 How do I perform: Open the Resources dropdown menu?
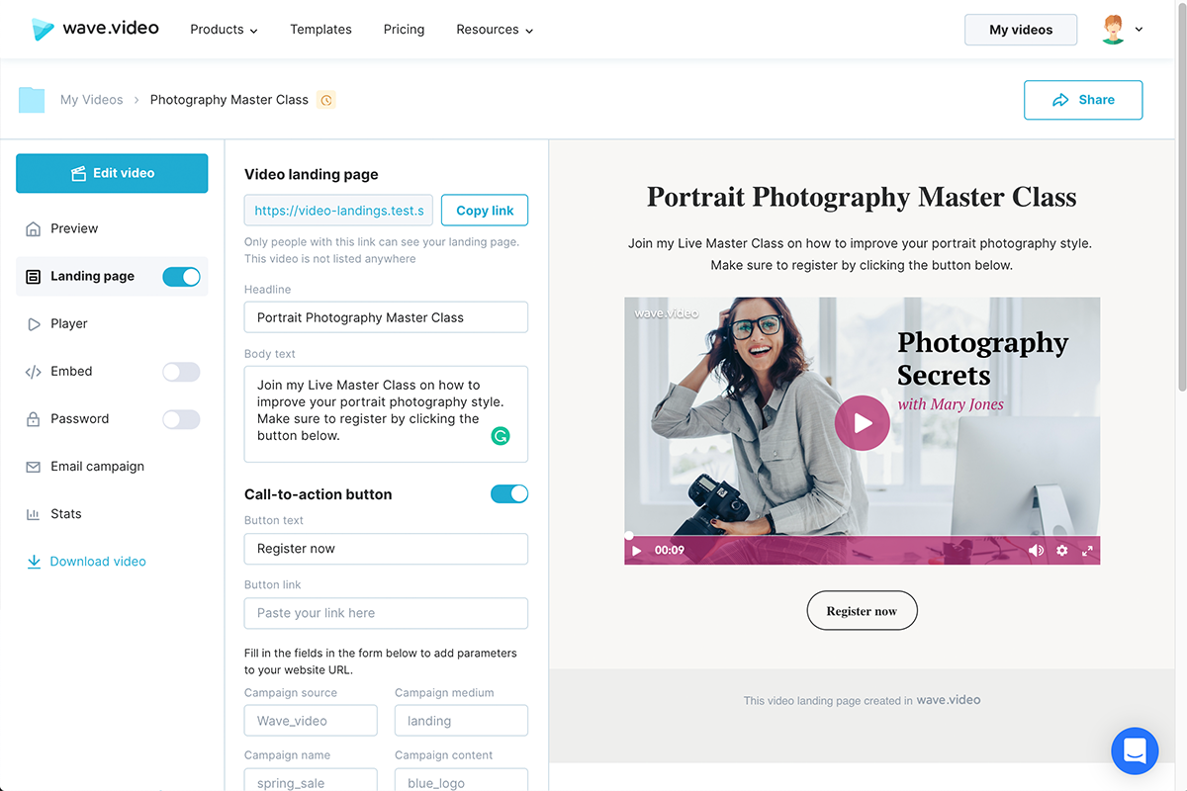pyautogui.click(x=495, y=30)
